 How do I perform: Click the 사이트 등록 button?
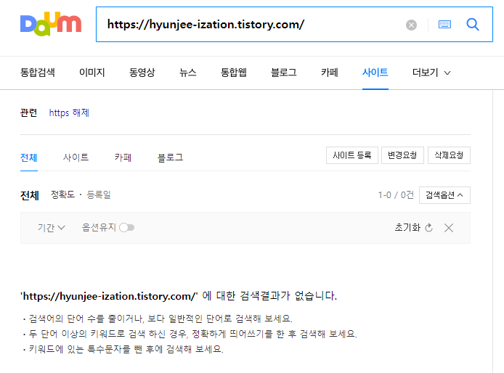click(x=352, y=155)
